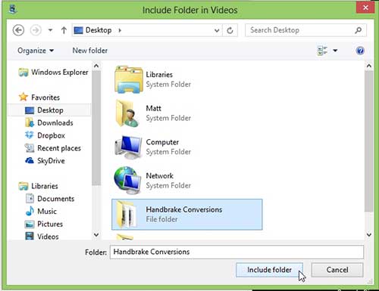
Task: Click the Search Desktop field
Action: pos(305,30)
